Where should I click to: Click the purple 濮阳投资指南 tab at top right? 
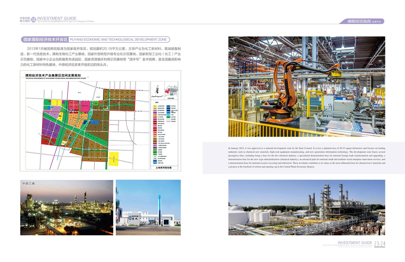(x=362, y=21)
